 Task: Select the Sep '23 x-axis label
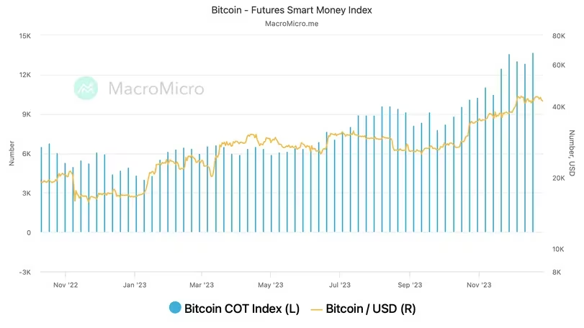410,285
